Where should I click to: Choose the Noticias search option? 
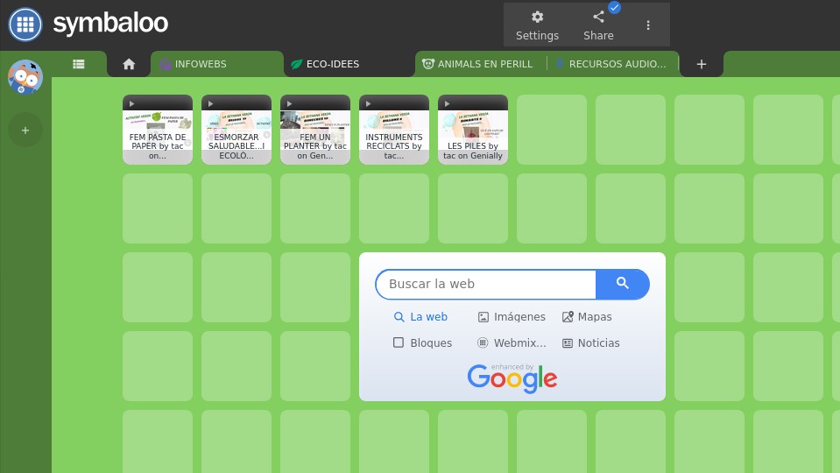[x=591, y=343]
